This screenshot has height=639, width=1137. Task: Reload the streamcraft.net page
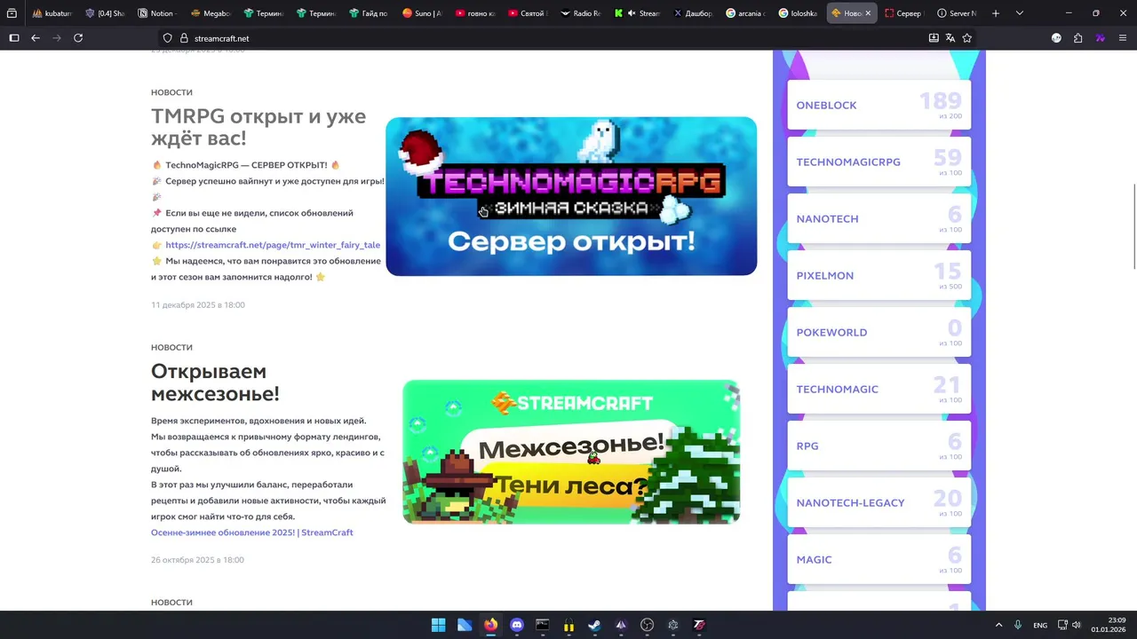(78, 38)
